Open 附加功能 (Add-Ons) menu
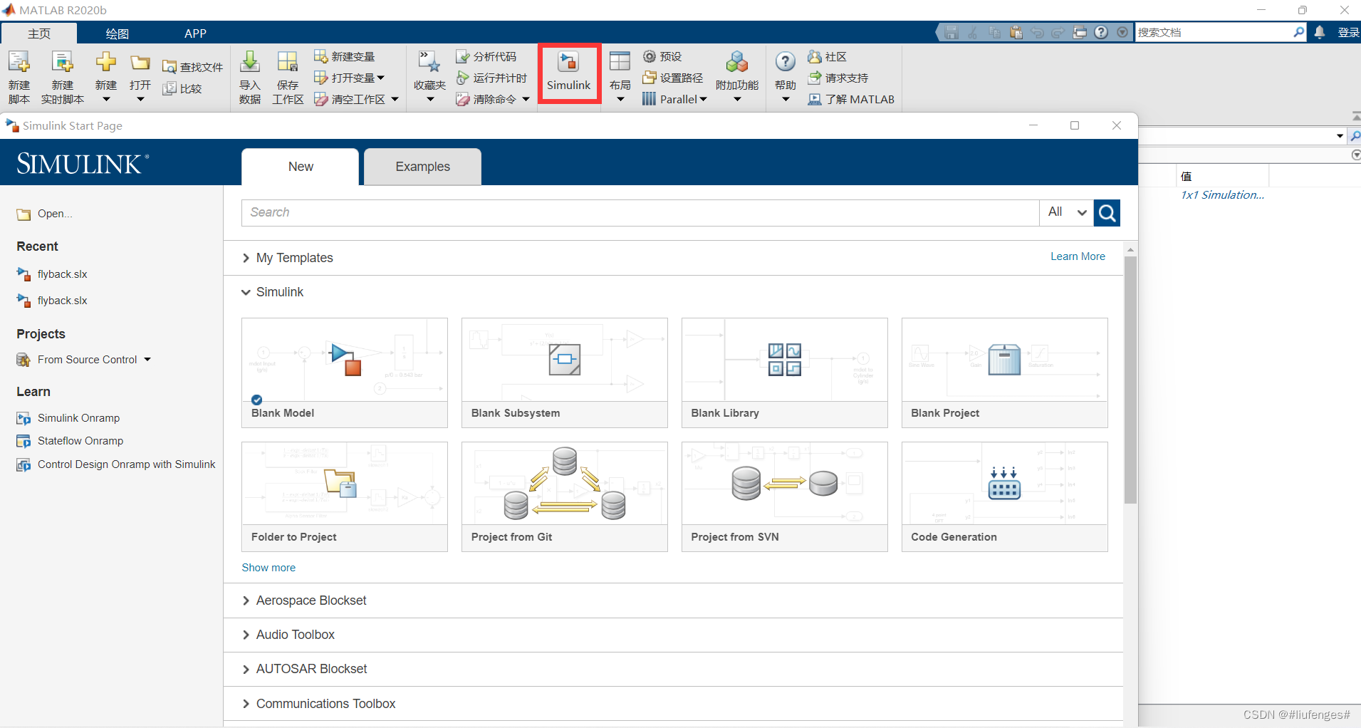 737,77
